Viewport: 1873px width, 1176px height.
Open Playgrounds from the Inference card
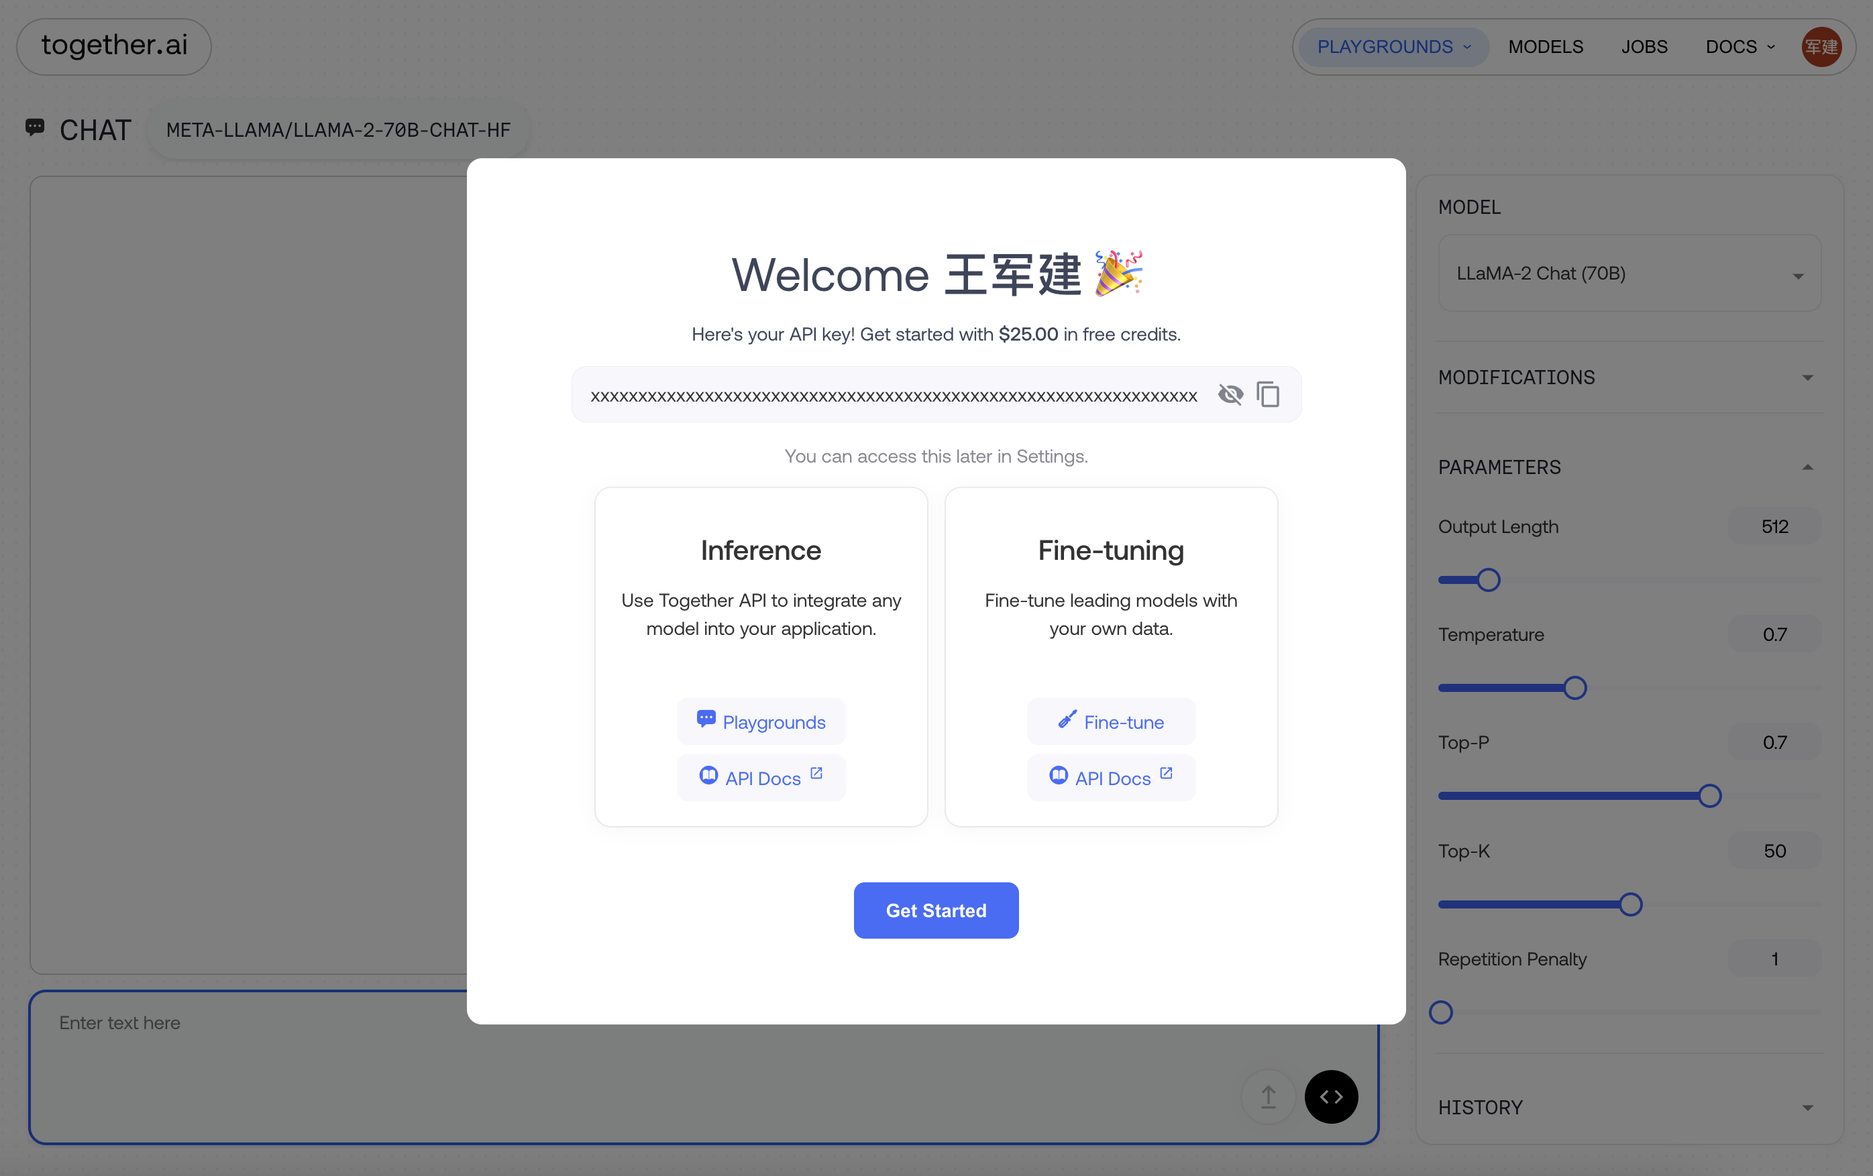pos(761,722)
